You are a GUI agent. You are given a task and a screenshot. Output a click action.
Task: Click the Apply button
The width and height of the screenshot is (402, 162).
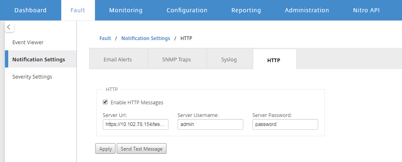[105, 149]
